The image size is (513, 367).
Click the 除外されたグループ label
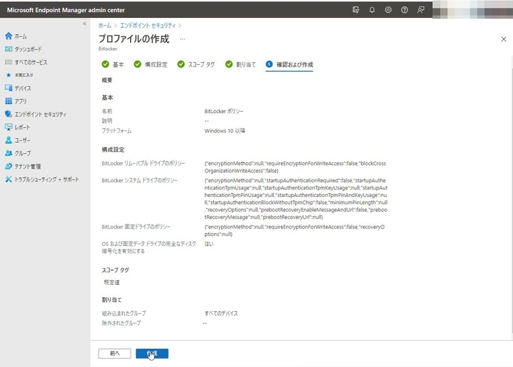121,323
